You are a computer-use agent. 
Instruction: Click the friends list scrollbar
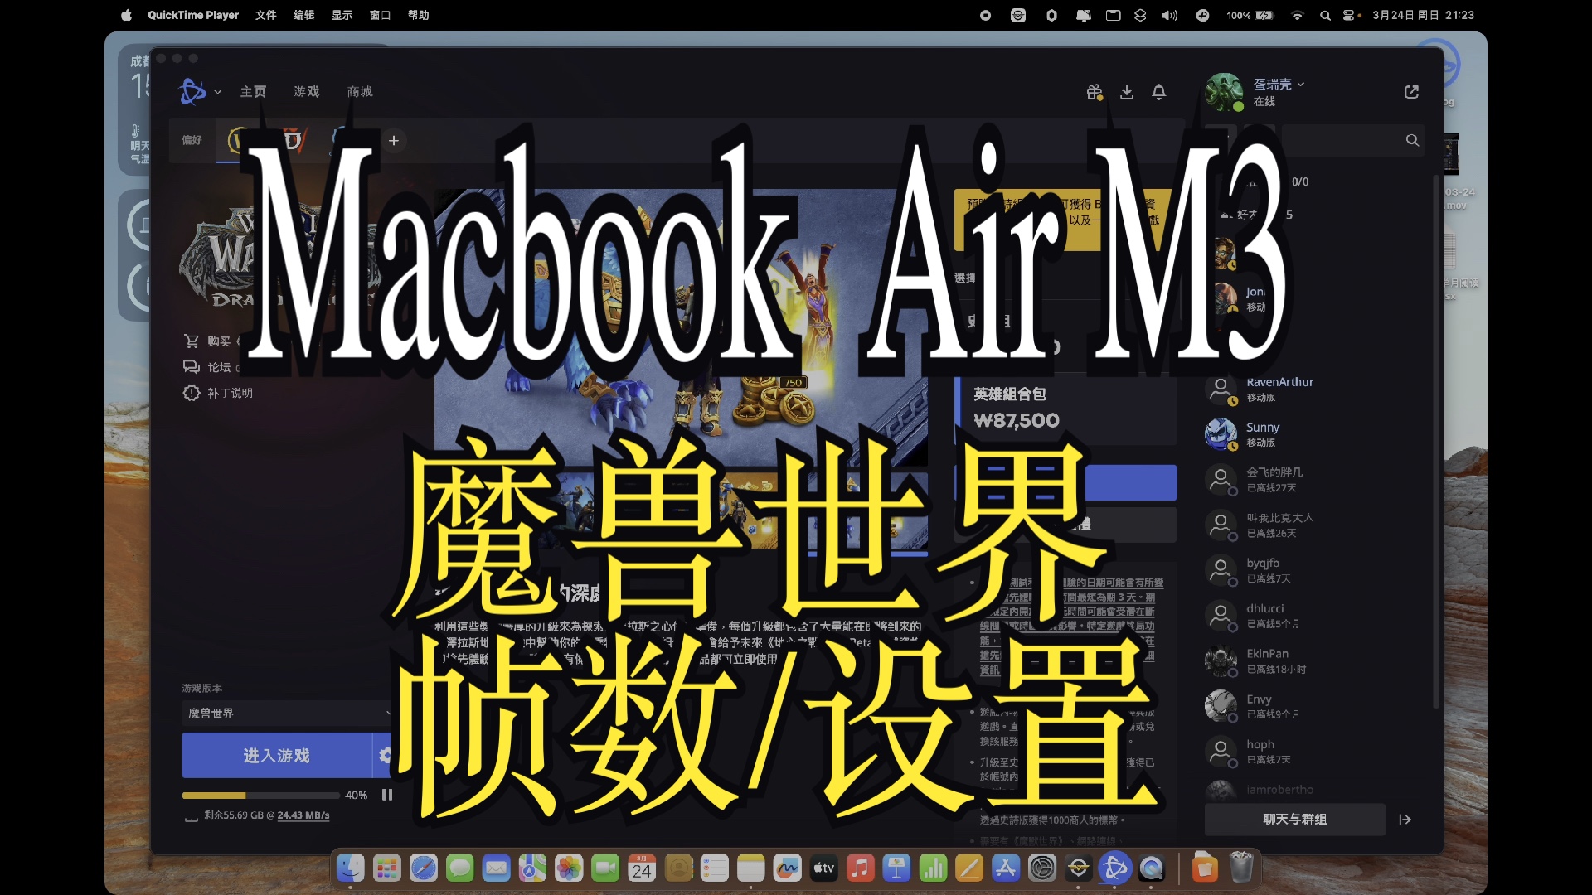(x=1436, y=442)
